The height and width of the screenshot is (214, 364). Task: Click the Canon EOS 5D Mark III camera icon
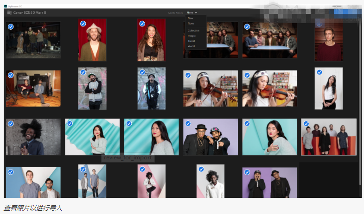[x=9, y=13]
